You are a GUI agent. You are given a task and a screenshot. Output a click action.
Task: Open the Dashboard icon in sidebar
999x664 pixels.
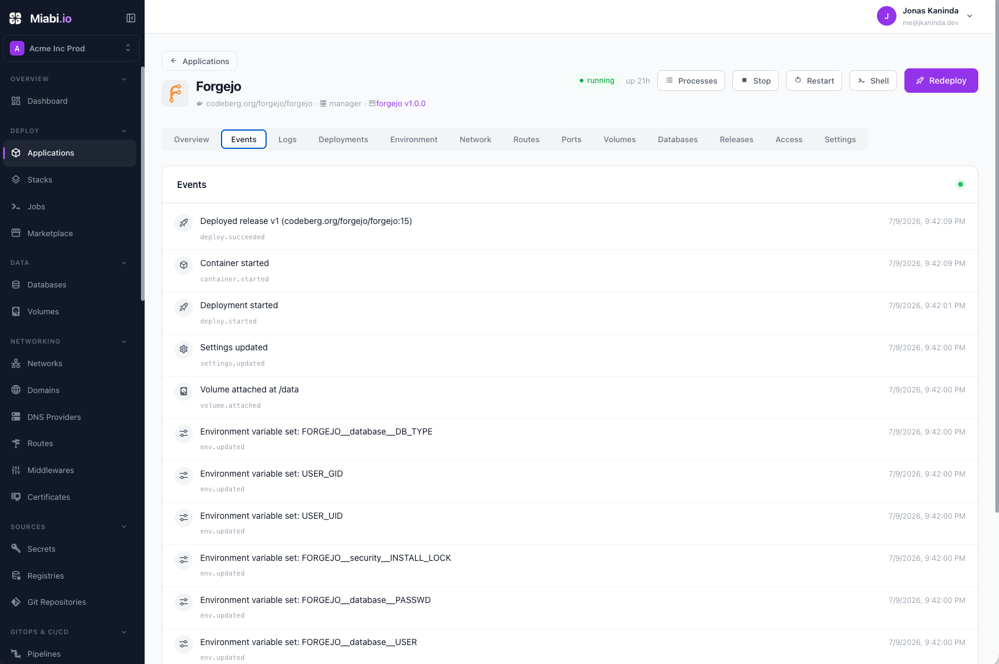click(x=16, y=101)
